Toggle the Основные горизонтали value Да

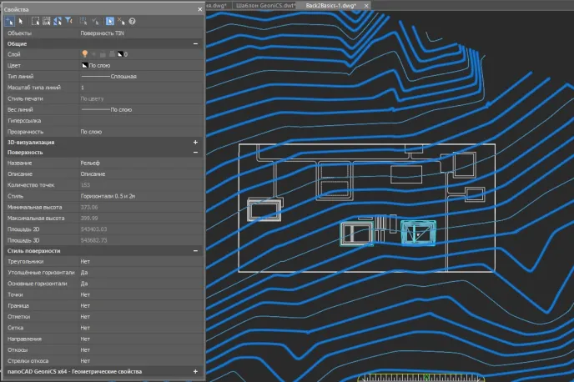pyautogui.click(x=85, y=284)
